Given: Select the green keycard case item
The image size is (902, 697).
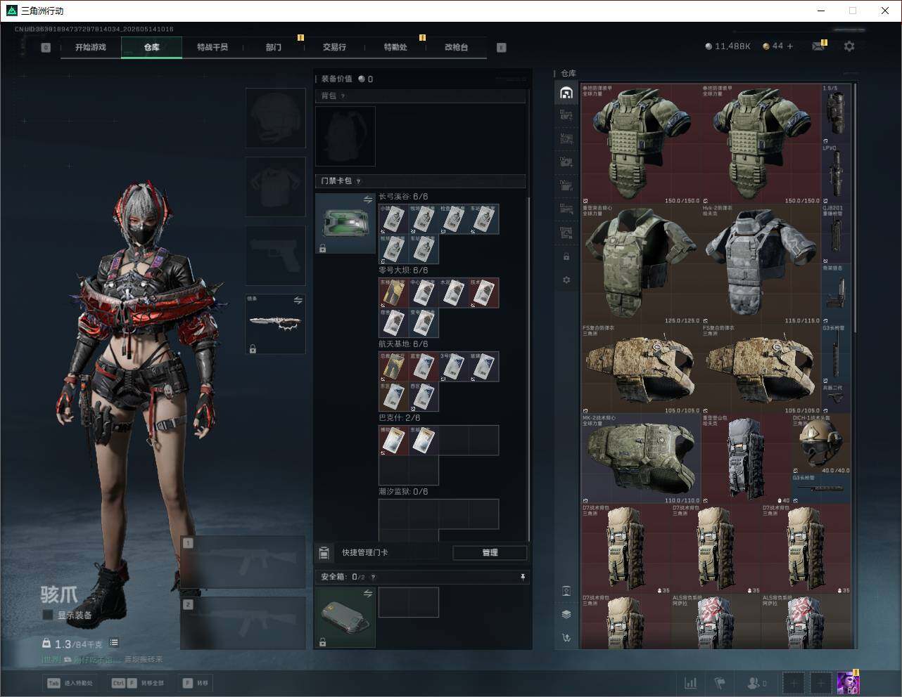Looking at the screenshot, I should click(x=345, y=223).
